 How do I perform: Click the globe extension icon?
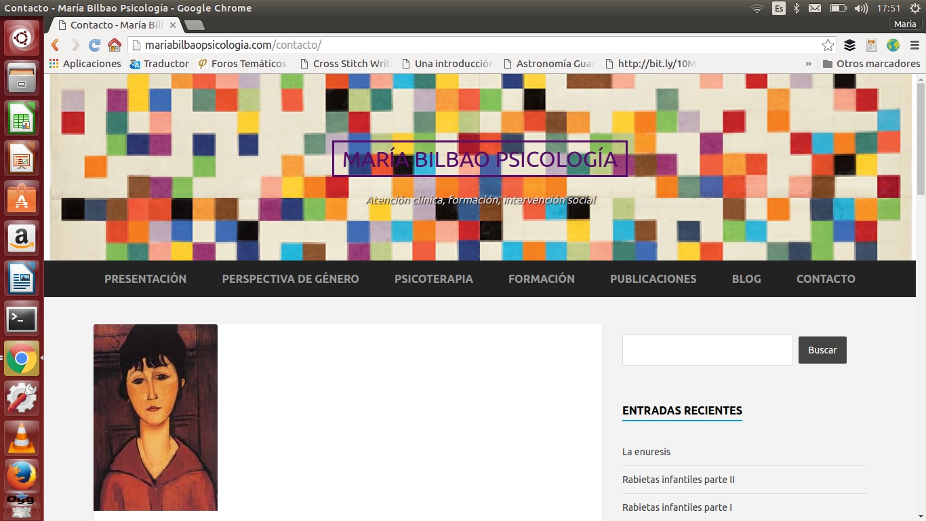coord(893,45)
